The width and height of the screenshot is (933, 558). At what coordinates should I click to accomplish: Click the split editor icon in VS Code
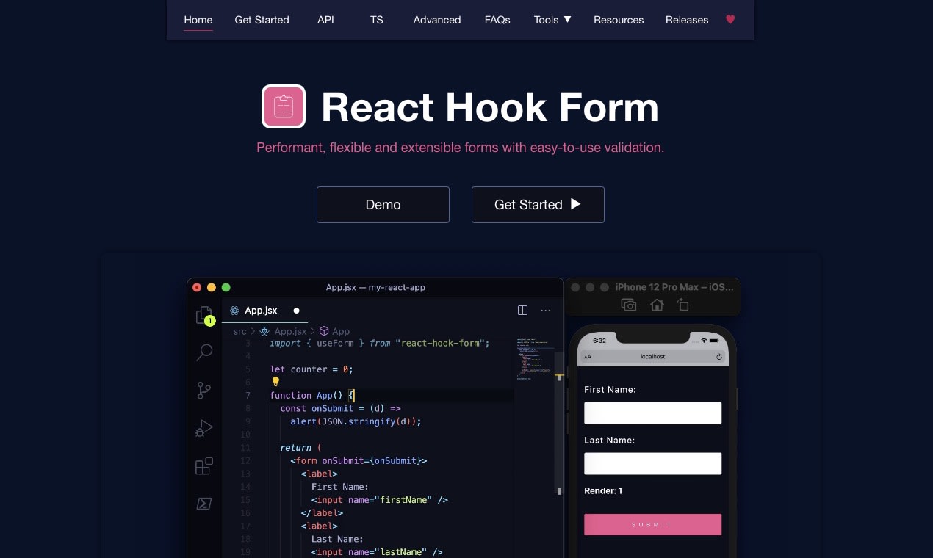523,311
